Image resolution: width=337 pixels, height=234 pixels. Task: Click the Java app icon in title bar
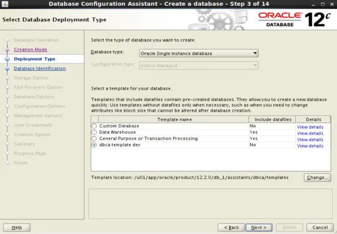5,4
